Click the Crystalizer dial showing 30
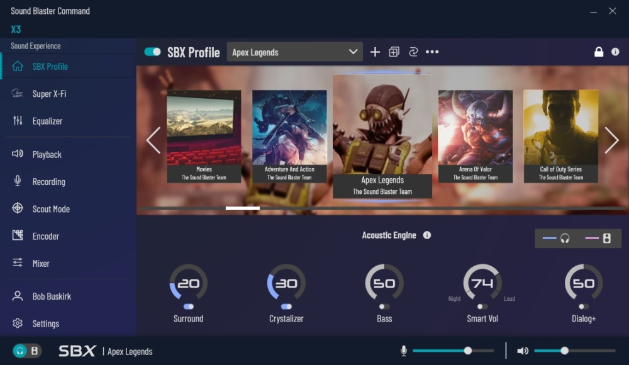 pyautogui.click(x=286, y=283)
